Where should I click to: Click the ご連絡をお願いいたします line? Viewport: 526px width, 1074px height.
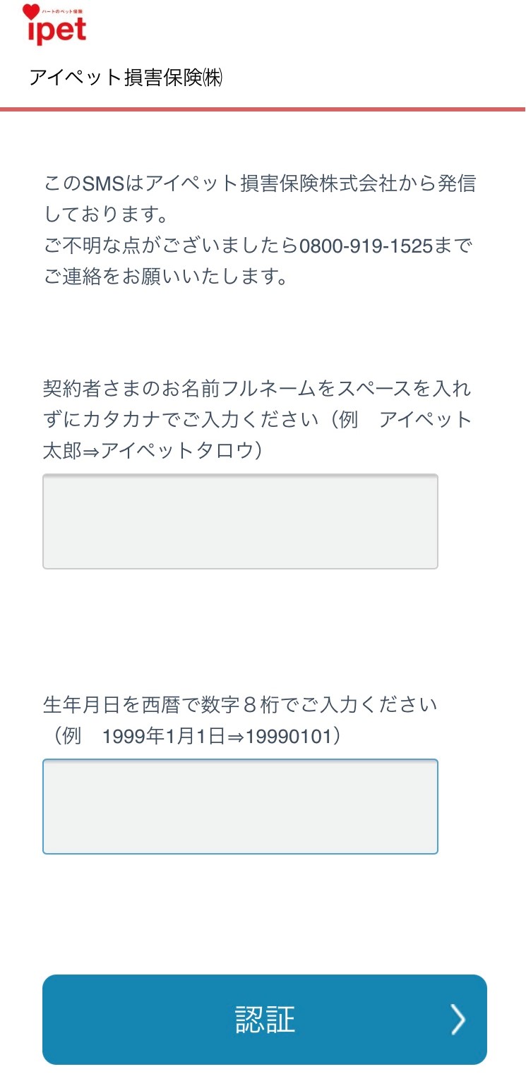pyautogui.click(x=166, y=277)
